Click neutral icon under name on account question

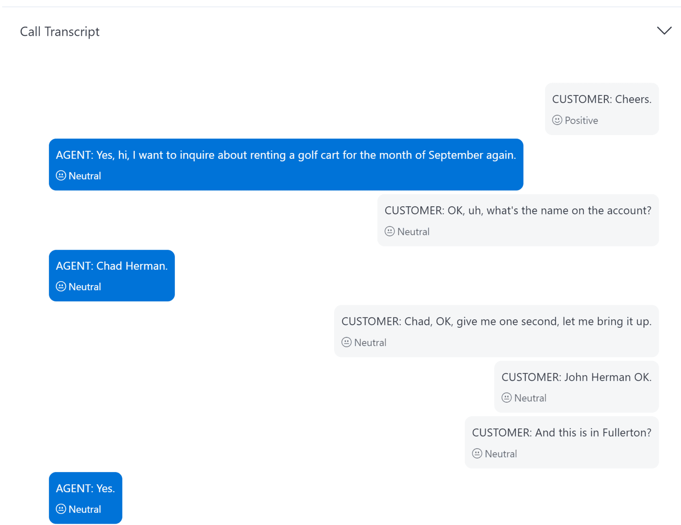pyautogui.click(x=389, y=231)
